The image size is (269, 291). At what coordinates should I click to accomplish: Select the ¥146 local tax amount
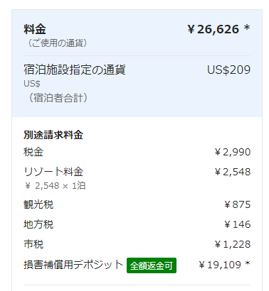237,224
